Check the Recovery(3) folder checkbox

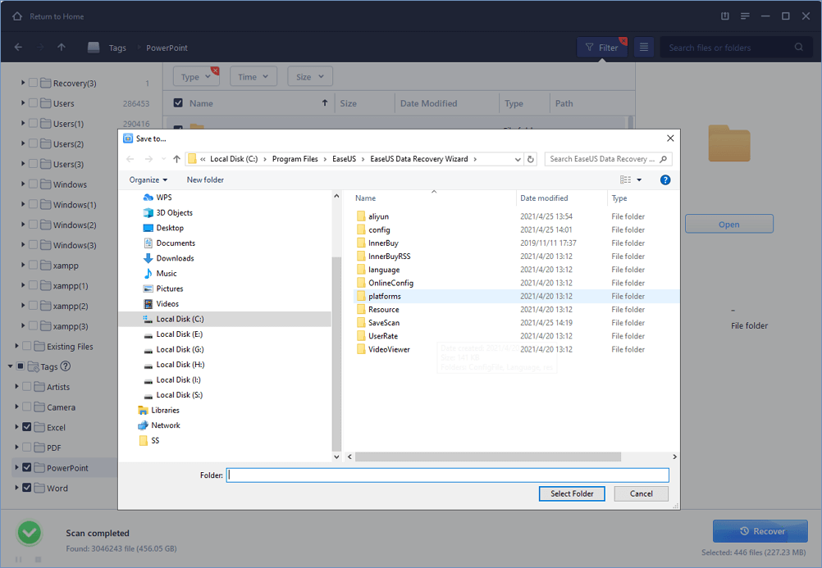click(x=33, y=83)
